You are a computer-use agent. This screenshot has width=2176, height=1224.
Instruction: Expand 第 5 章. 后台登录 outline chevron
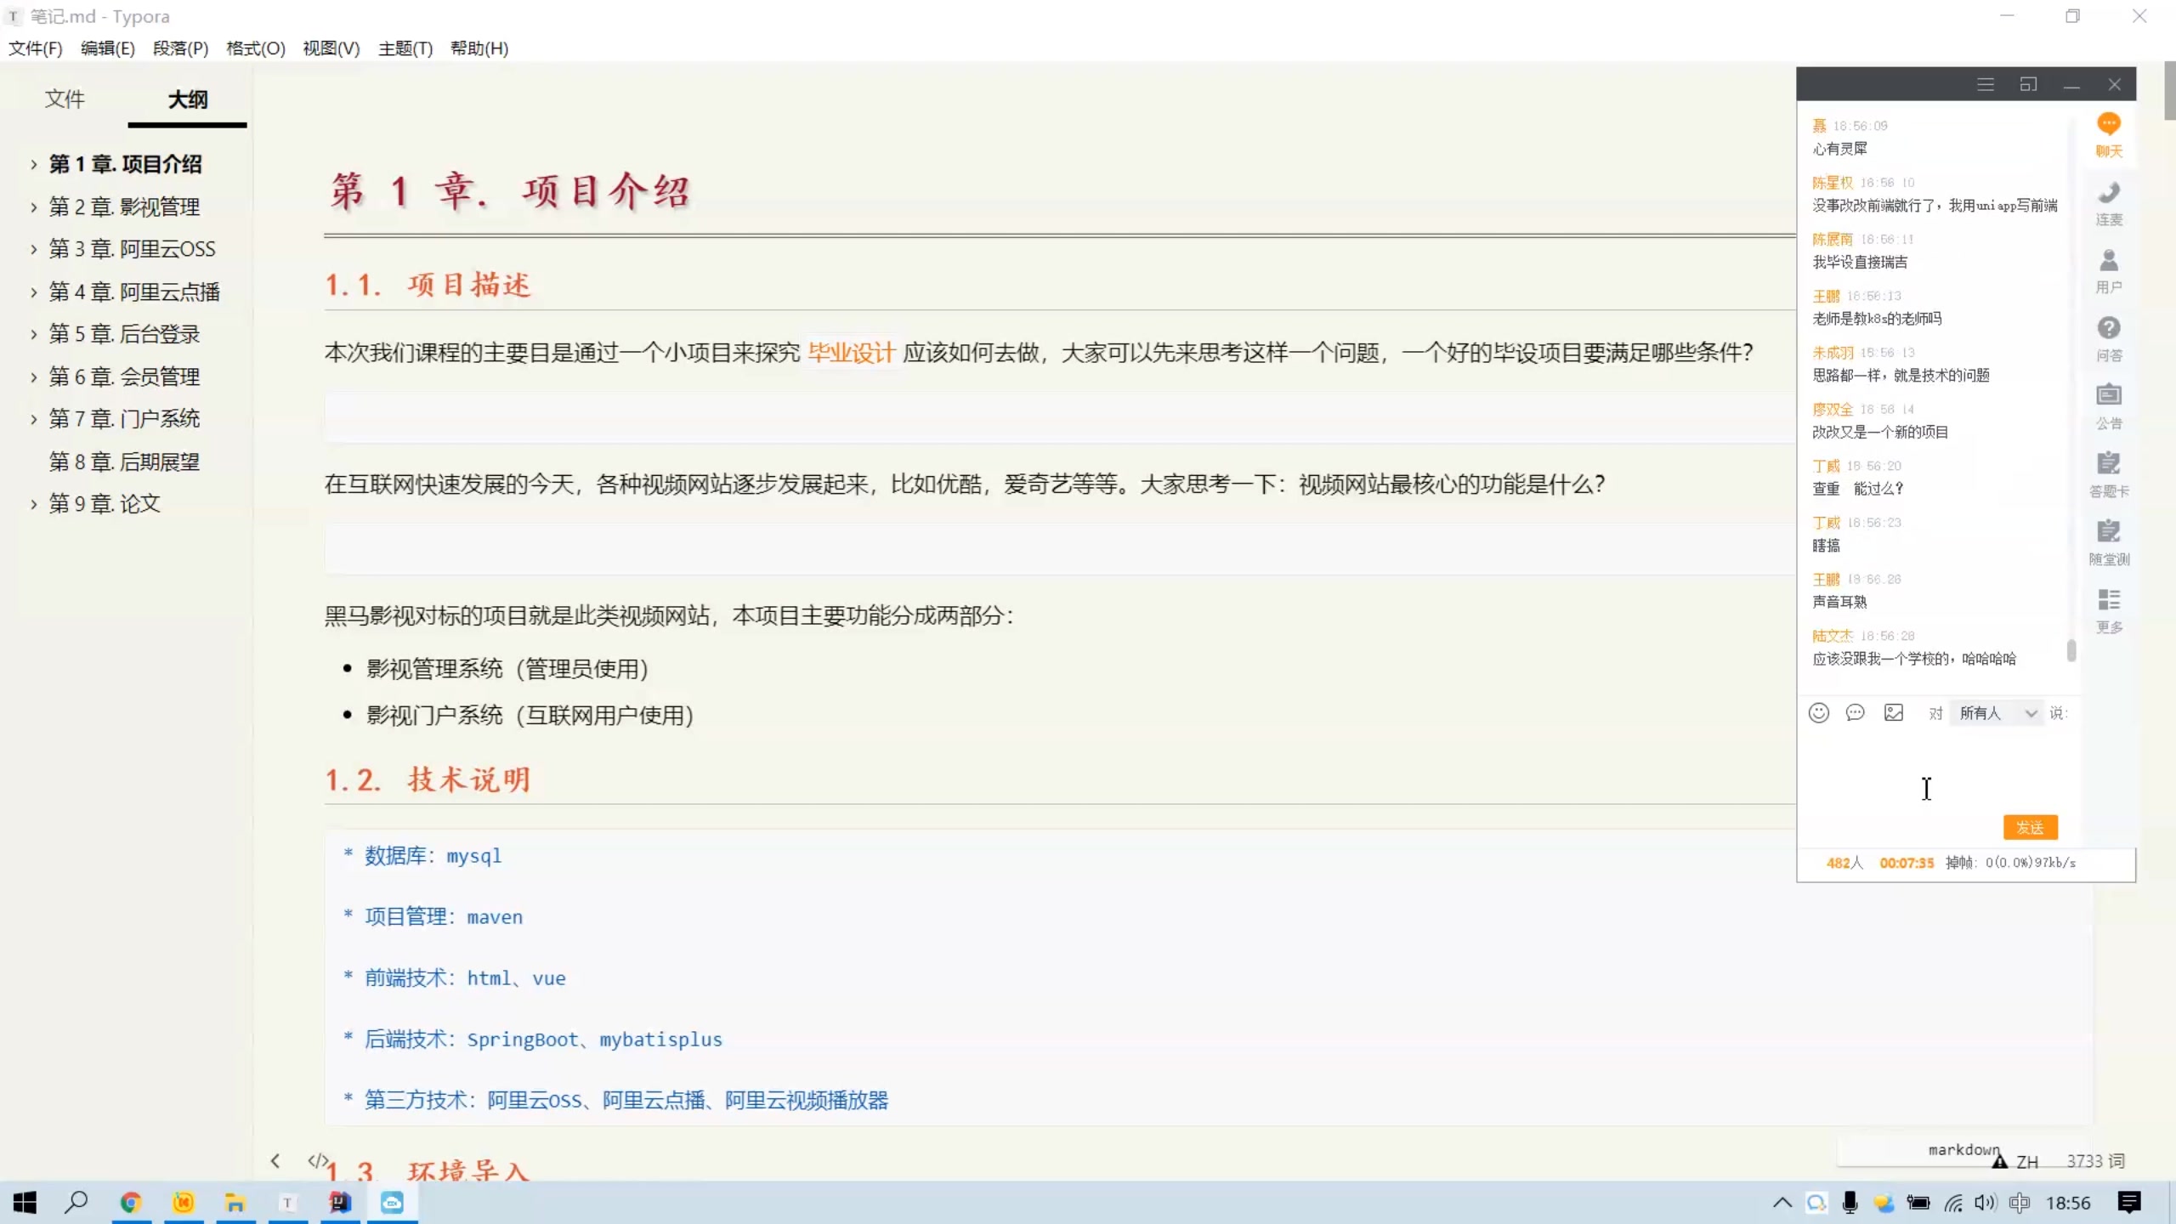(34, 334)
